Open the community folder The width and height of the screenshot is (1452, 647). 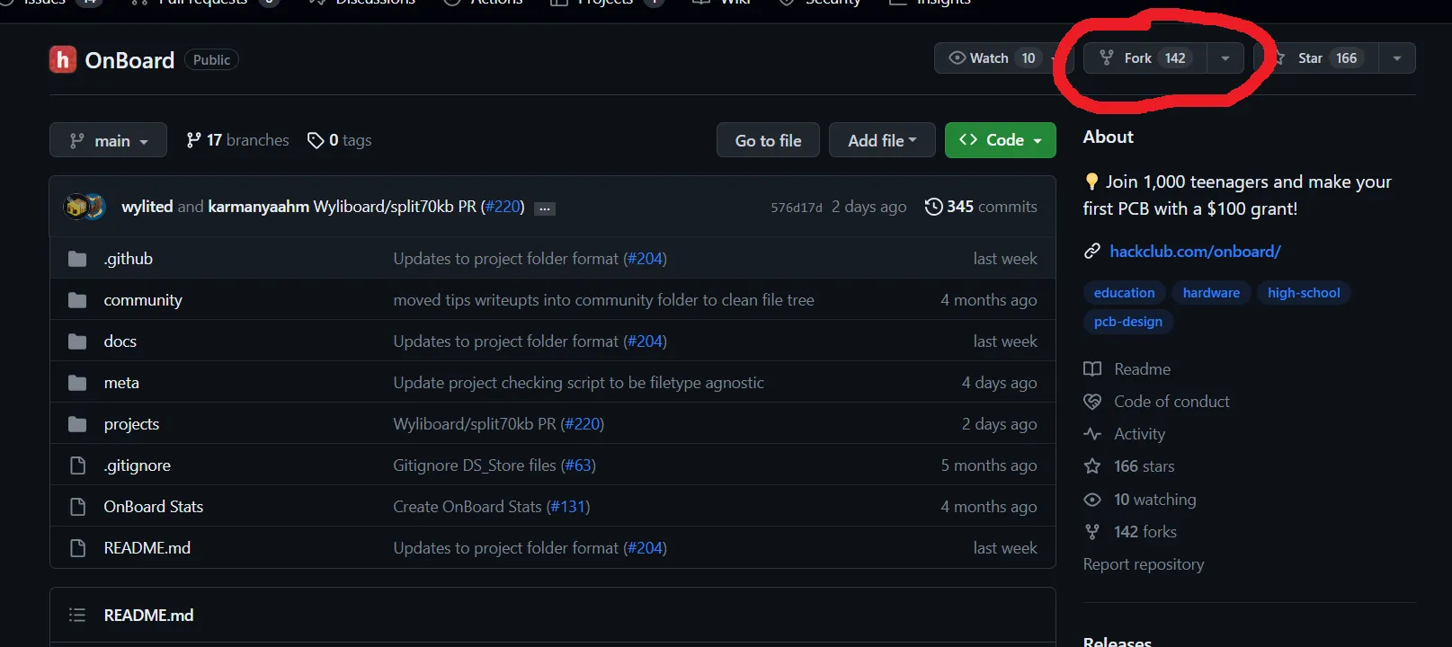pyautogui.click(x=143, y=300)
